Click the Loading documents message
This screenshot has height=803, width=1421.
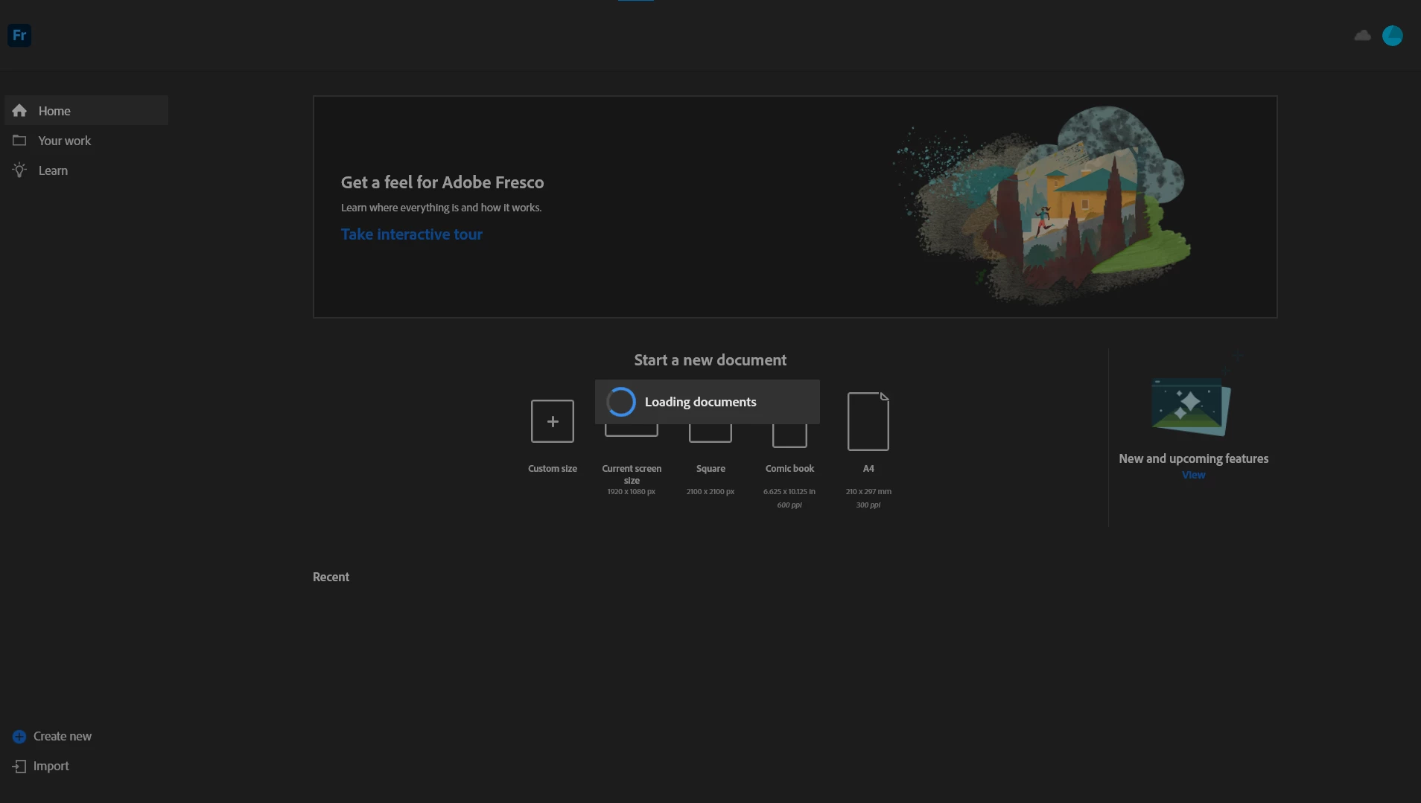[700, 402]
